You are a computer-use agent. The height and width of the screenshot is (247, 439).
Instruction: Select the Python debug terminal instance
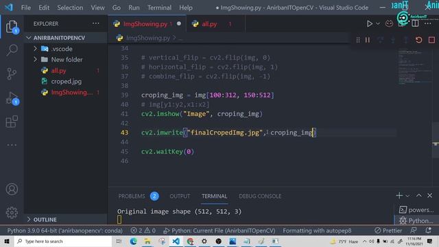click(416, 221)
